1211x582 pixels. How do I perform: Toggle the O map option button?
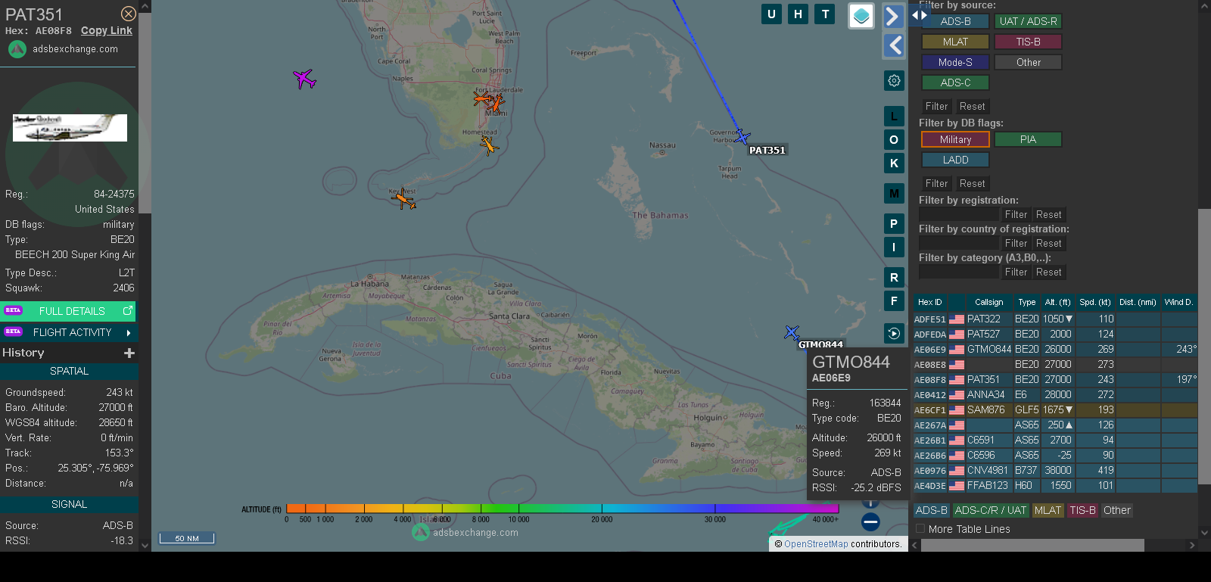894,140
